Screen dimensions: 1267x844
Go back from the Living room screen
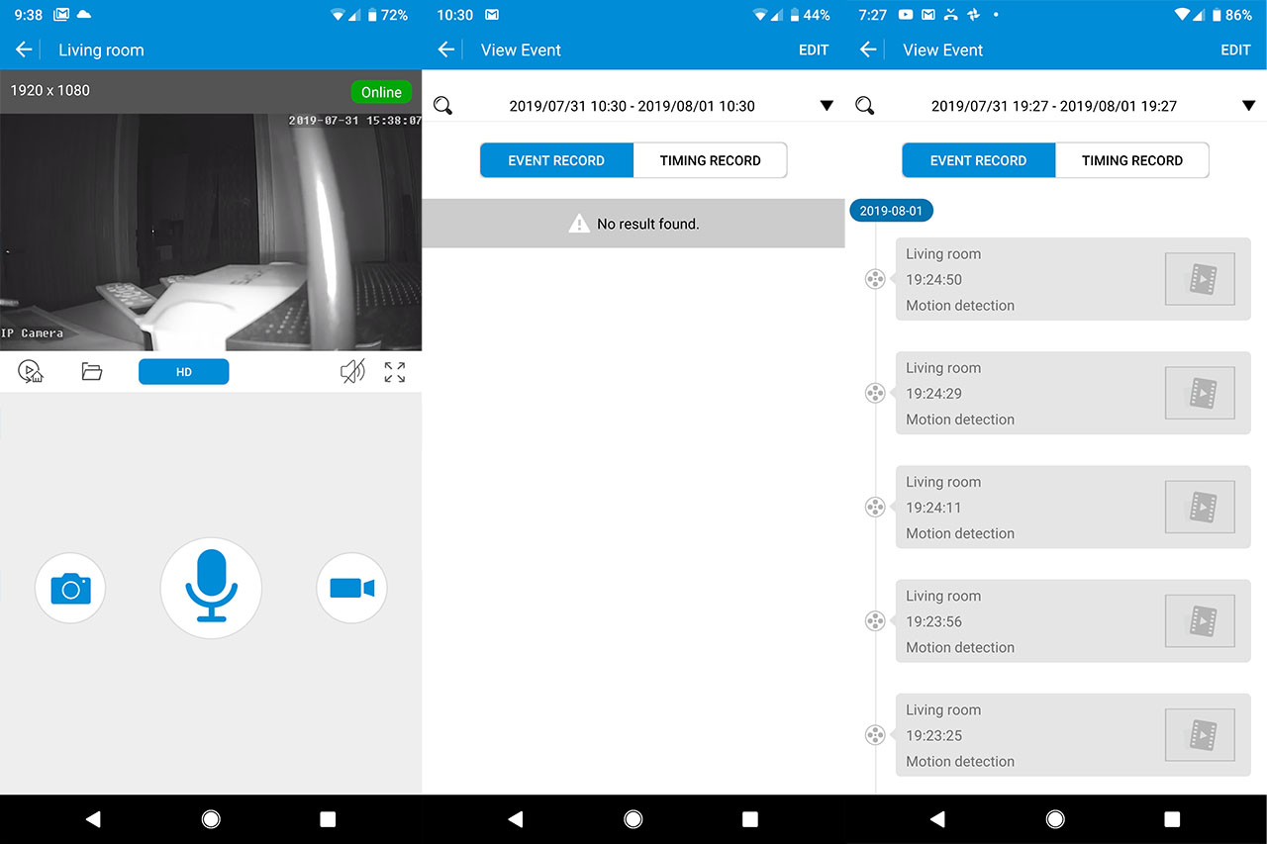[x=24, y=50]
